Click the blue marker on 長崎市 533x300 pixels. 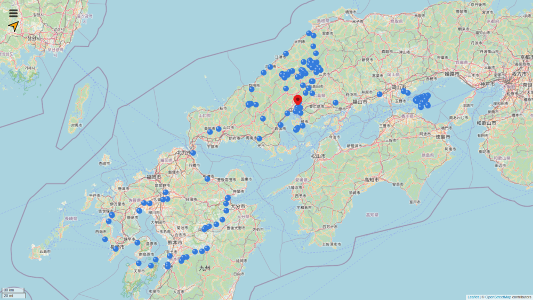[x=116, y=248]
